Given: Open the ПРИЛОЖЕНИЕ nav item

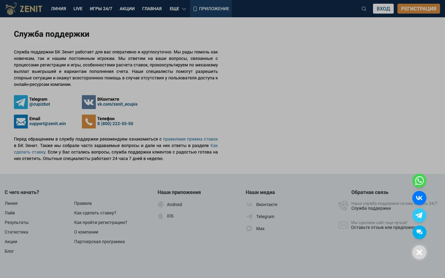Looking at the screenshot, I should coord(211,9).
